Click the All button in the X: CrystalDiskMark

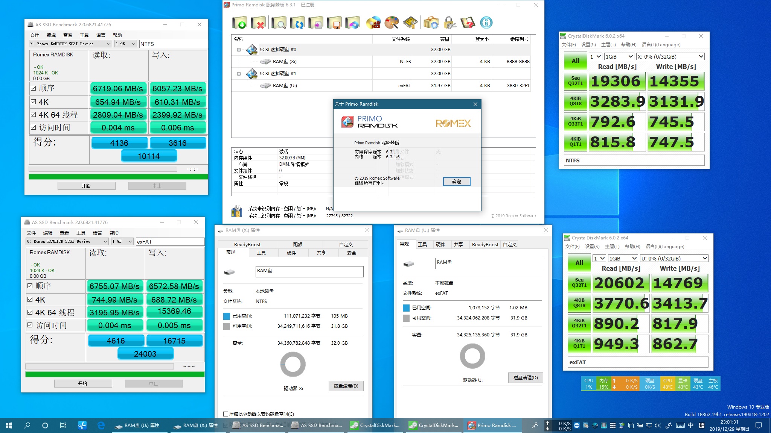575,61
